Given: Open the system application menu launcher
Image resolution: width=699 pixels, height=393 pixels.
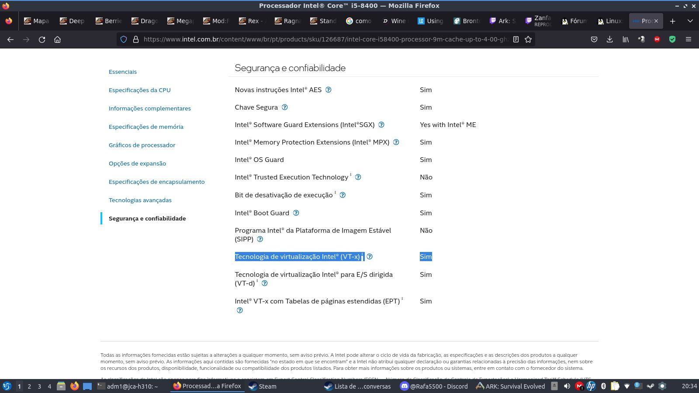Looking at the screenshot, I should pyautogui.click(x=7, y=386).
